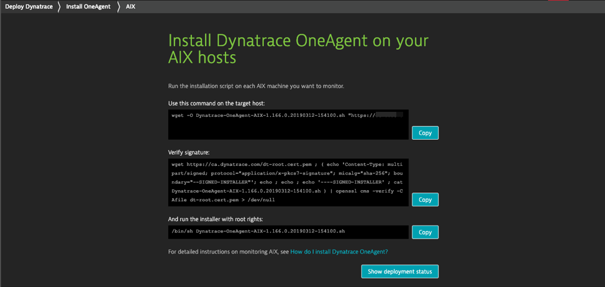Copy the wget download command
Screen dimensions: 605x287
[x=425, y=133]
